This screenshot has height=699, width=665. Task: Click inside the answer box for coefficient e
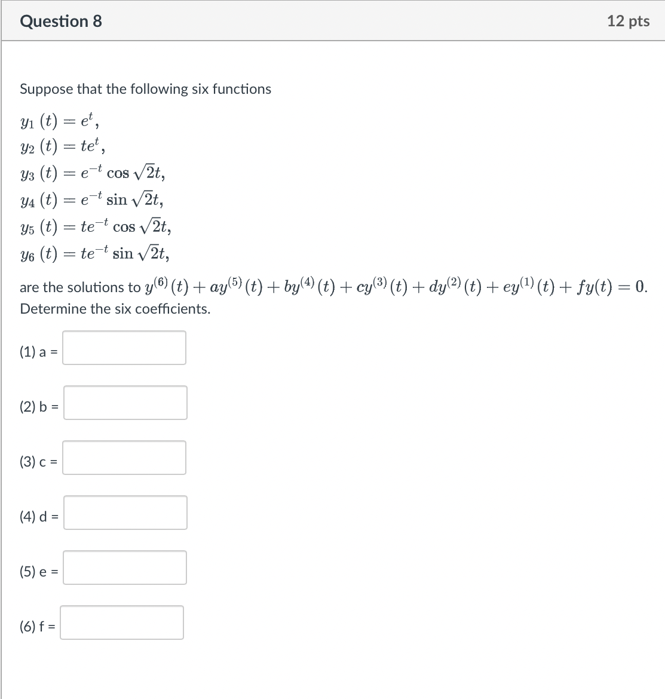tap(125, 568)
